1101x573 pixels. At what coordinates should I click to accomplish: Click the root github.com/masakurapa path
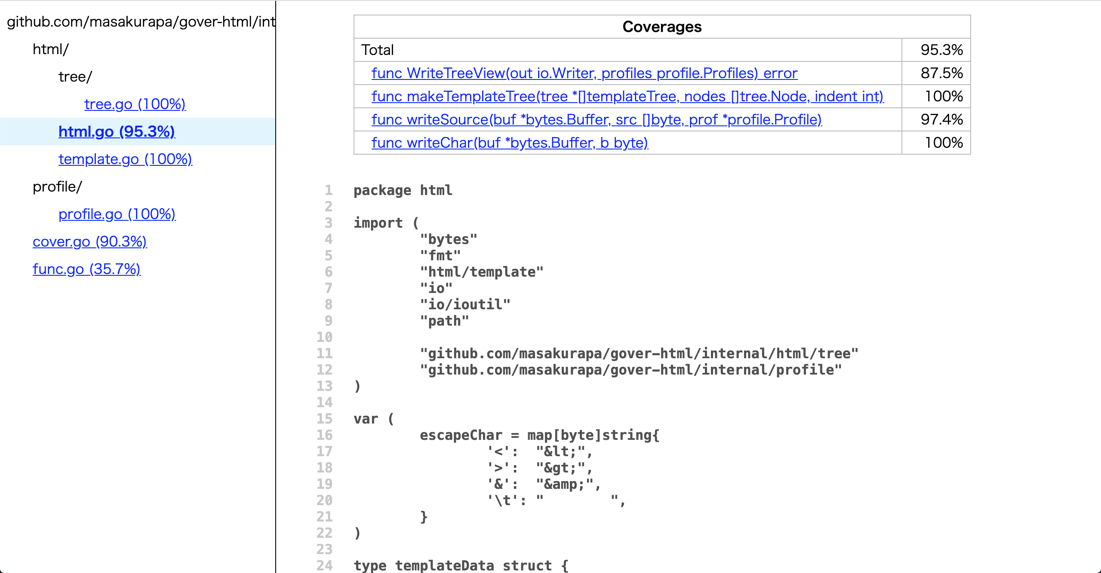coord(140,21)
